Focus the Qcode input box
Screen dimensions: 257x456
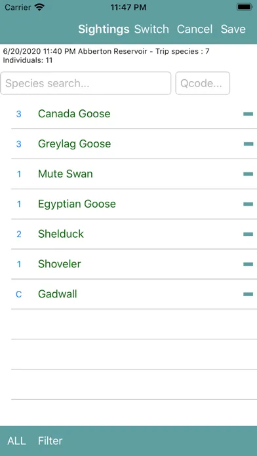point(203,83)
